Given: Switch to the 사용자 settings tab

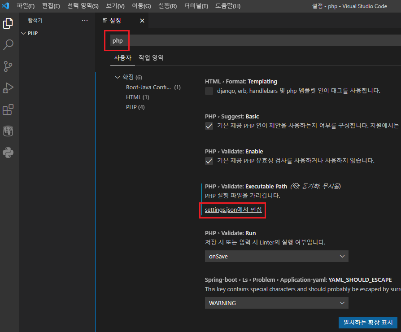Looking at the screenshot, I should pyautogui.click(x=122, y=58).
